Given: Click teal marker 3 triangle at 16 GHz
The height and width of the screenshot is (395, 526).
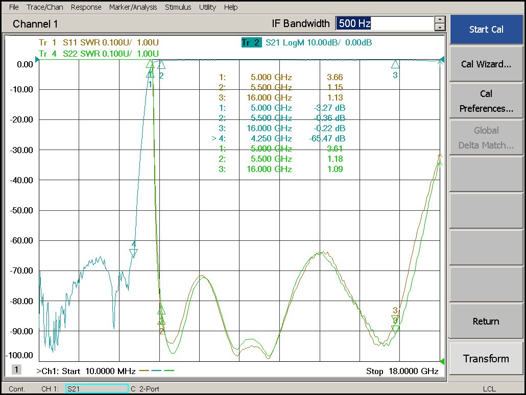Looking at the screenshot, I should coord(395,64).
